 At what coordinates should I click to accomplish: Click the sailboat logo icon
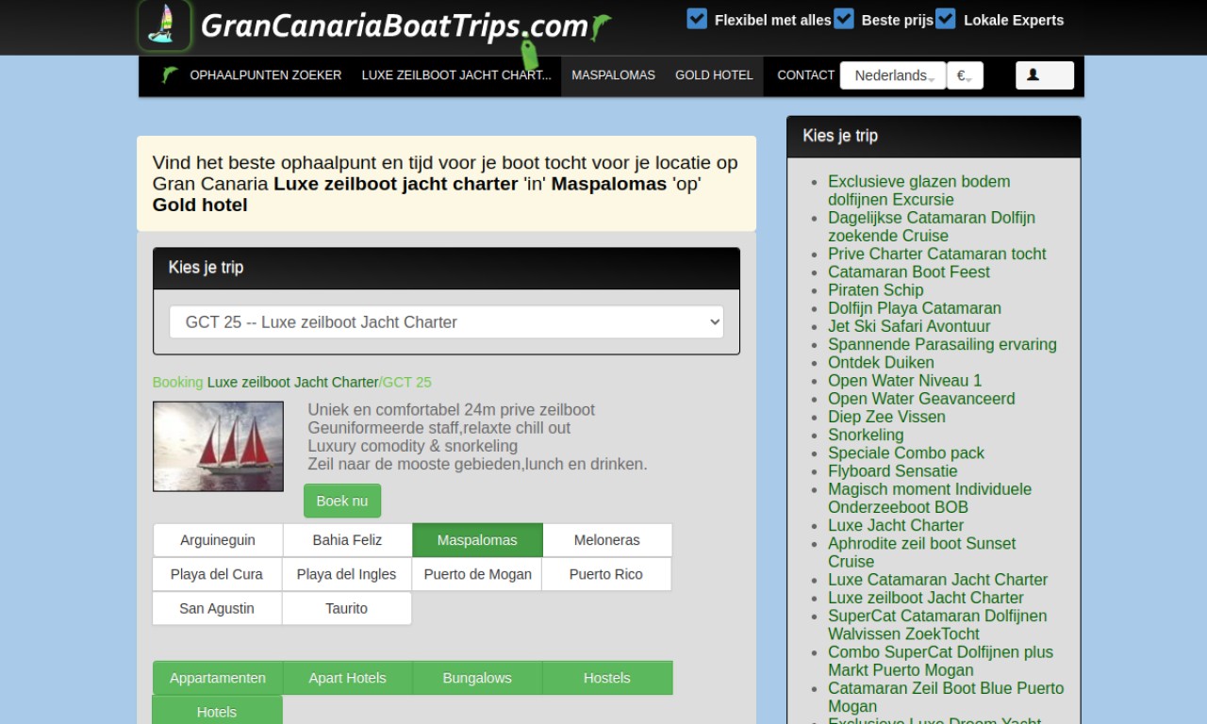[x=165, y=25]
